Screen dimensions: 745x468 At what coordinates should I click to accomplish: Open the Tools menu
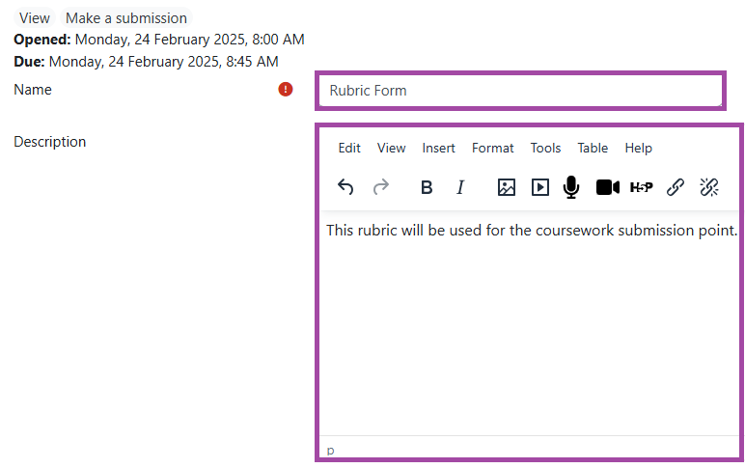pos(545,149)
